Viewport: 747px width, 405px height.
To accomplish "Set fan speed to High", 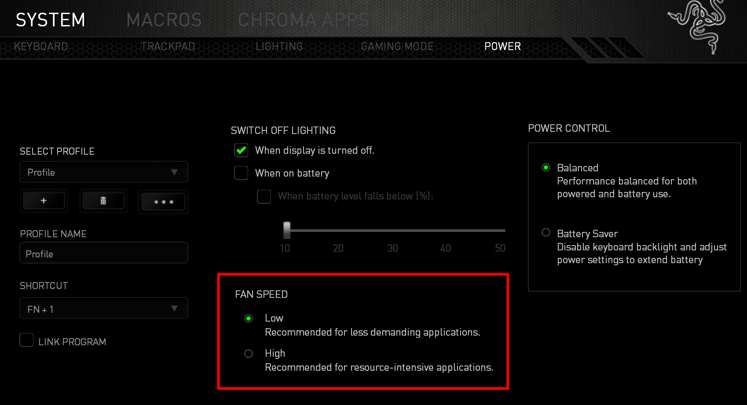I will click(x=249, y=354).
